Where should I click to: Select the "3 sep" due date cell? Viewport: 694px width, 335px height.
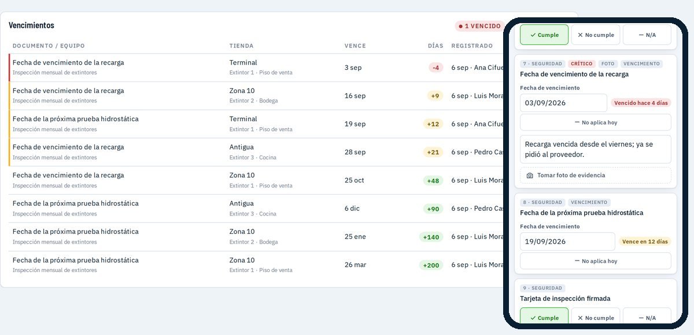coord(353,68)
